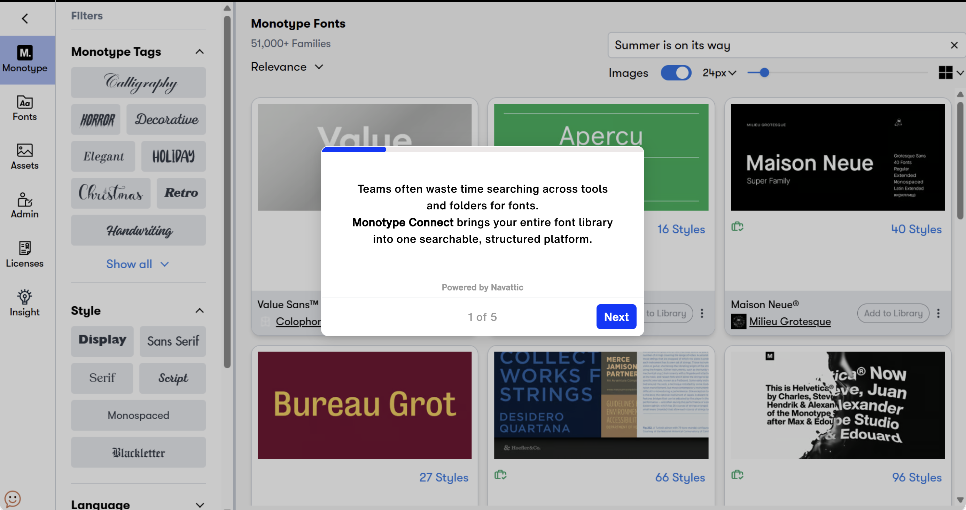Open the Relevance sort dropdown
966x510 pixels.
pyautogui.click(x=287, y=67)
